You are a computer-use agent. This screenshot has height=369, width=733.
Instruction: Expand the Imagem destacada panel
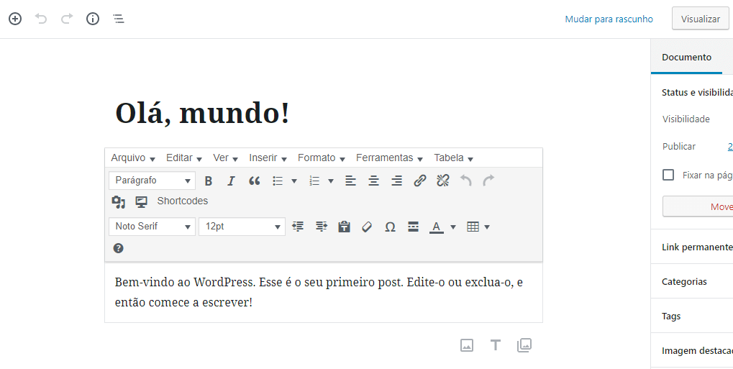point(692,351)
